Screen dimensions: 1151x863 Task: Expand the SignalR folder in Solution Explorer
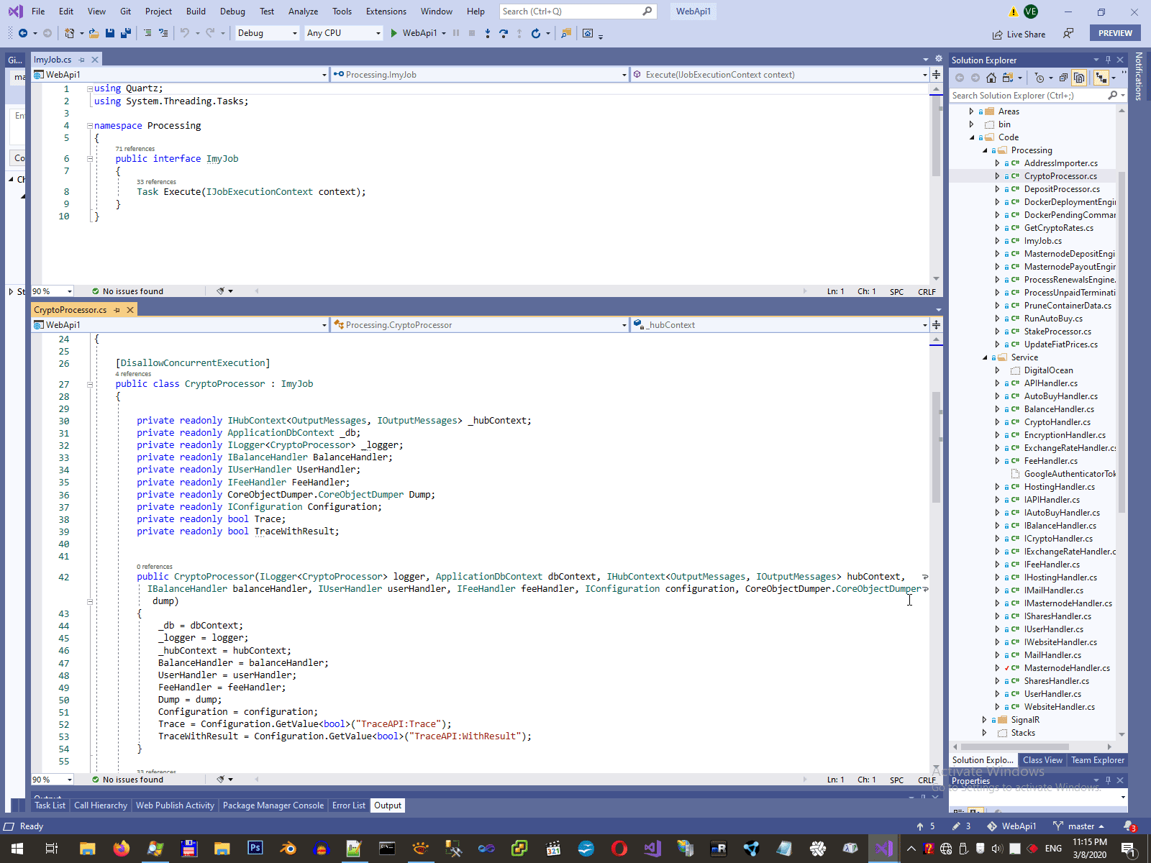(x=984, y=720)
